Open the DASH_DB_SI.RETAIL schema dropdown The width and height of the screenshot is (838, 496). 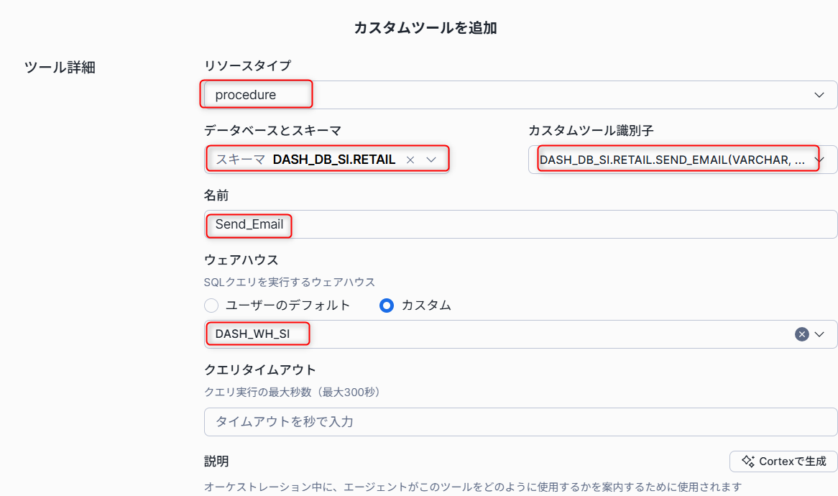point(334,160)
